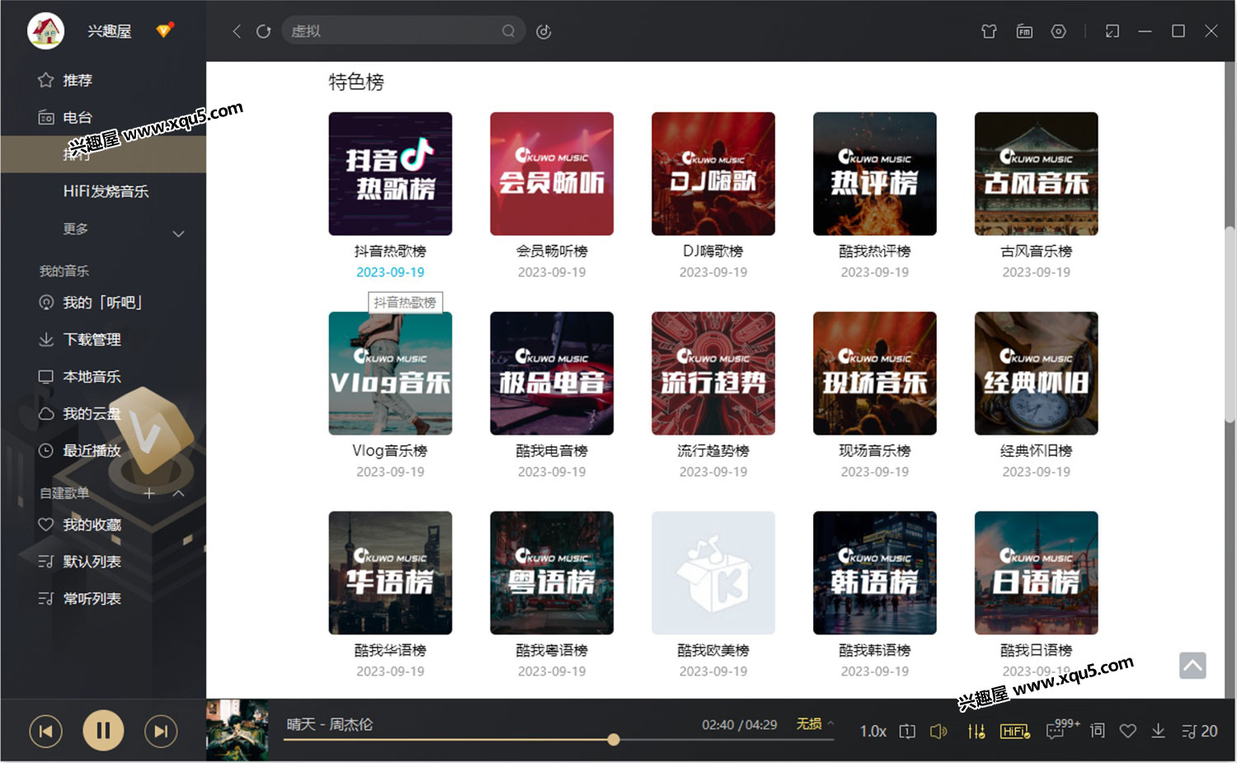Click the 酷我粤语榜 title link
The width and height of the screenshot is (1237, 763).
pos(552,651)
